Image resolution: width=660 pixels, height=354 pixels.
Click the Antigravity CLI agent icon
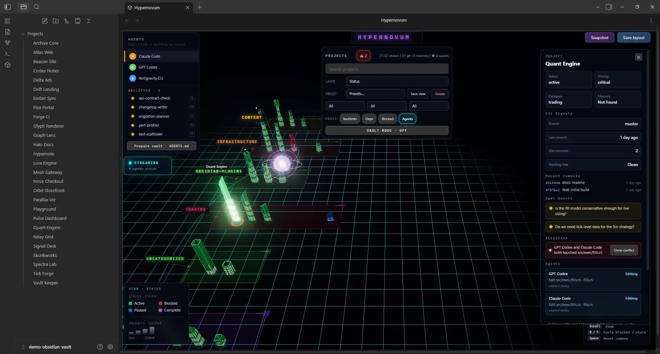click(133, 78)
